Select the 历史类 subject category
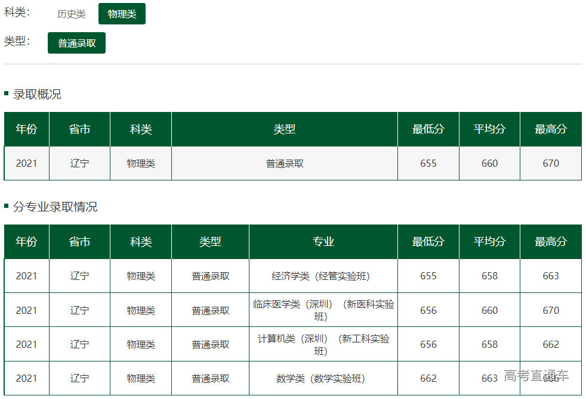The image size is (586, 399). point(71,14)
